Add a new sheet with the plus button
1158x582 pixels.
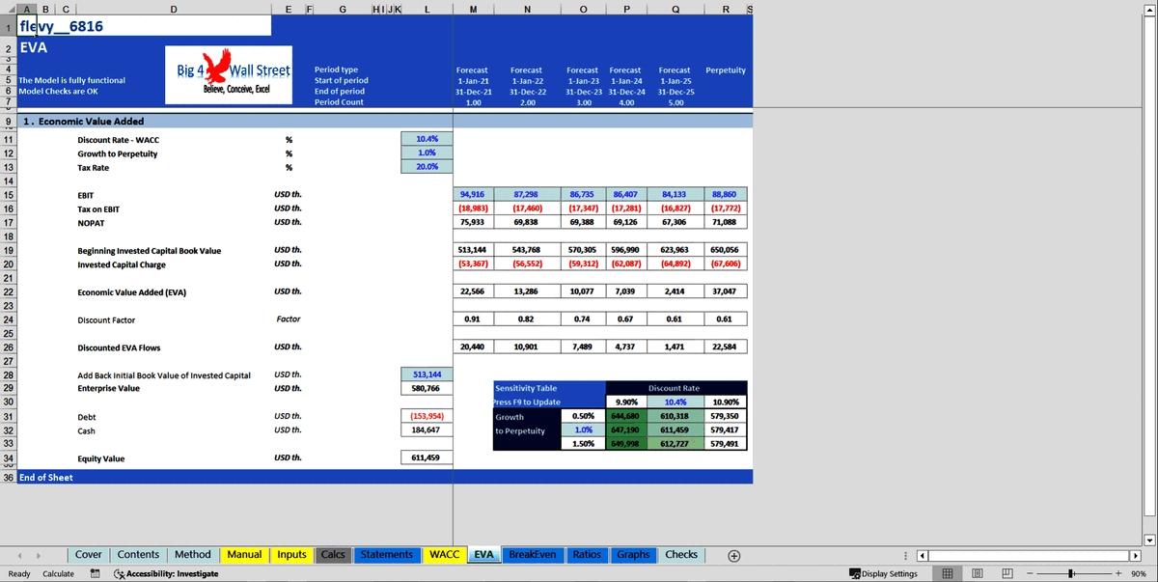[x=733, y=555]
